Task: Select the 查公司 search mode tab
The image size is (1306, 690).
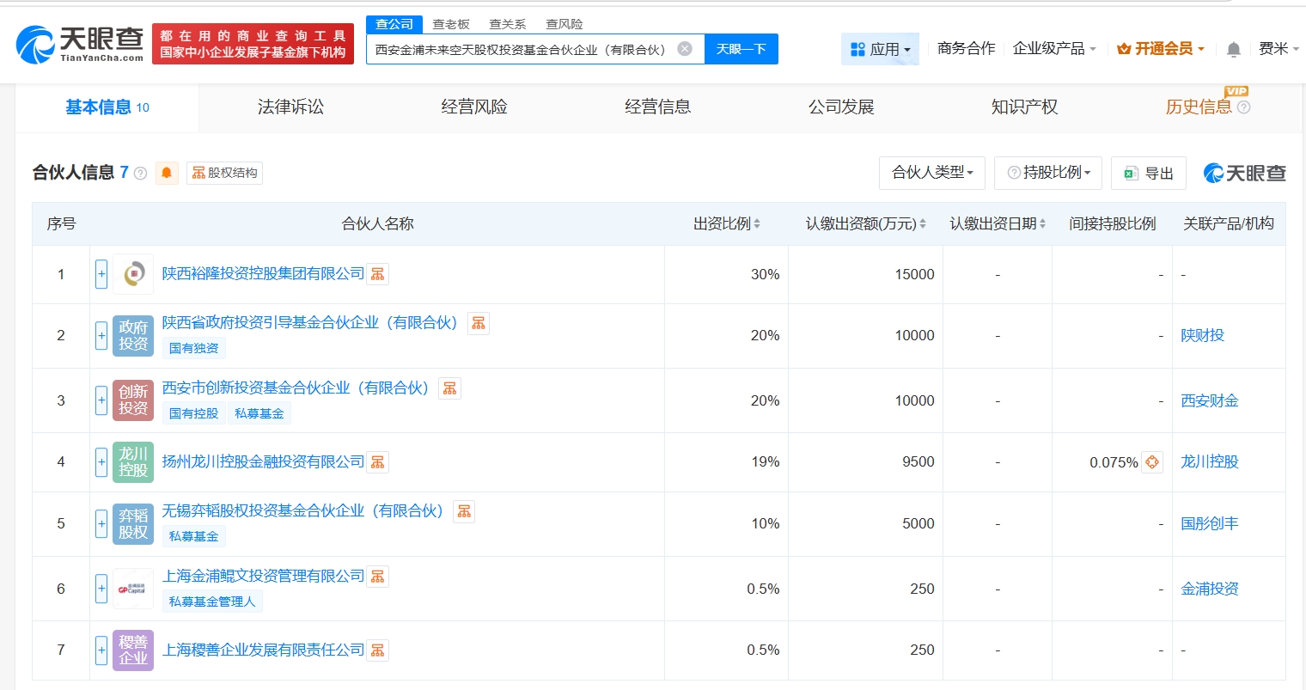Action: click(394, 24)
